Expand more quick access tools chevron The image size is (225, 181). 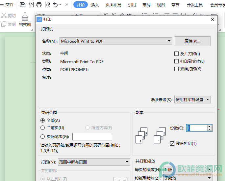(66, 5)
